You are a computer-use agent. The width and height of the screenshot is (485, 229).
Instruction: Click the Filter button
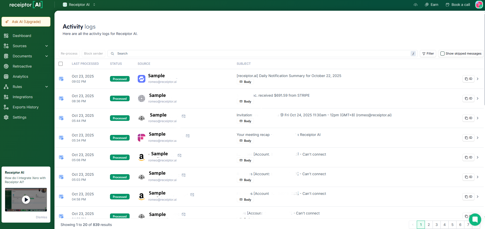pyautogui.click(x=428, y=54)
